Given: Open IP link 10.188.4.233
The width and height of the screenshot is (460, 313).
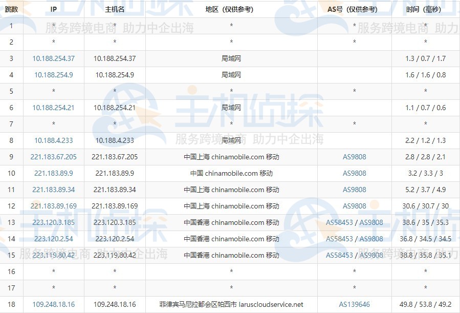Looking at the screenshot, I should (x=53, y=140).
